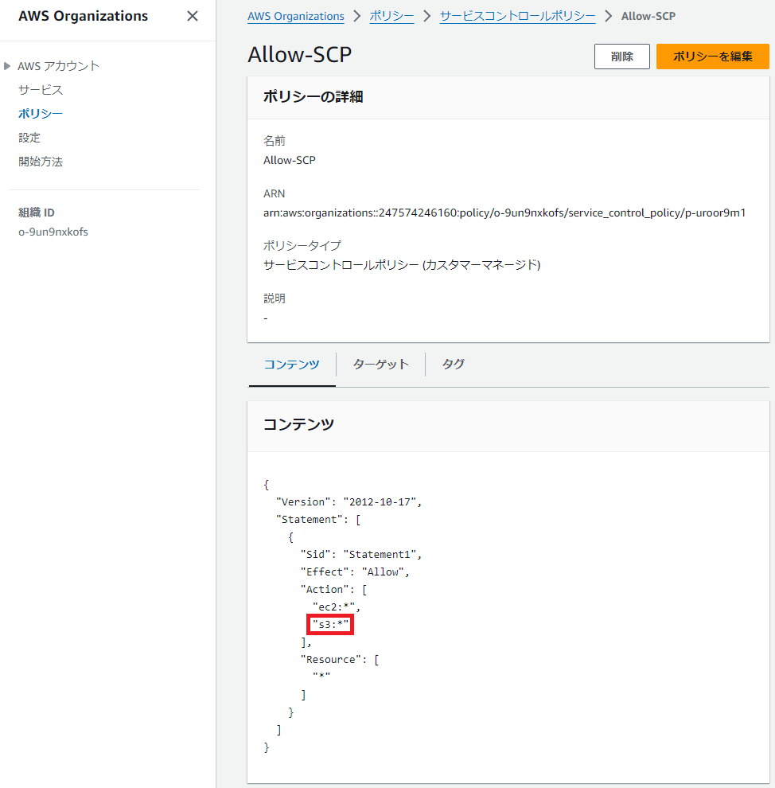Close the AWS Organizations side panel
Viewport: 775px width, 788px height.
(193, 16)
